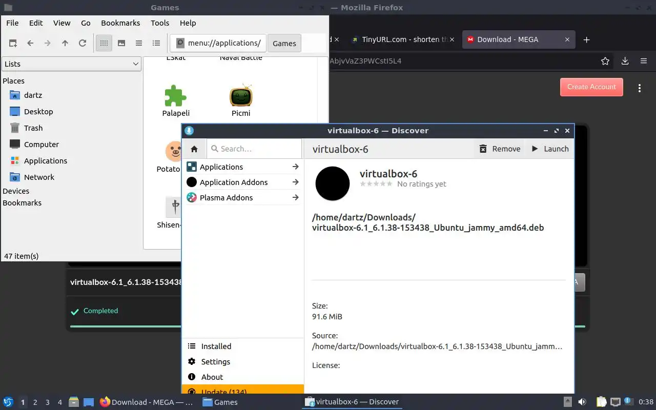Open the KDE application launcher in taskbar

coord(8,402)
